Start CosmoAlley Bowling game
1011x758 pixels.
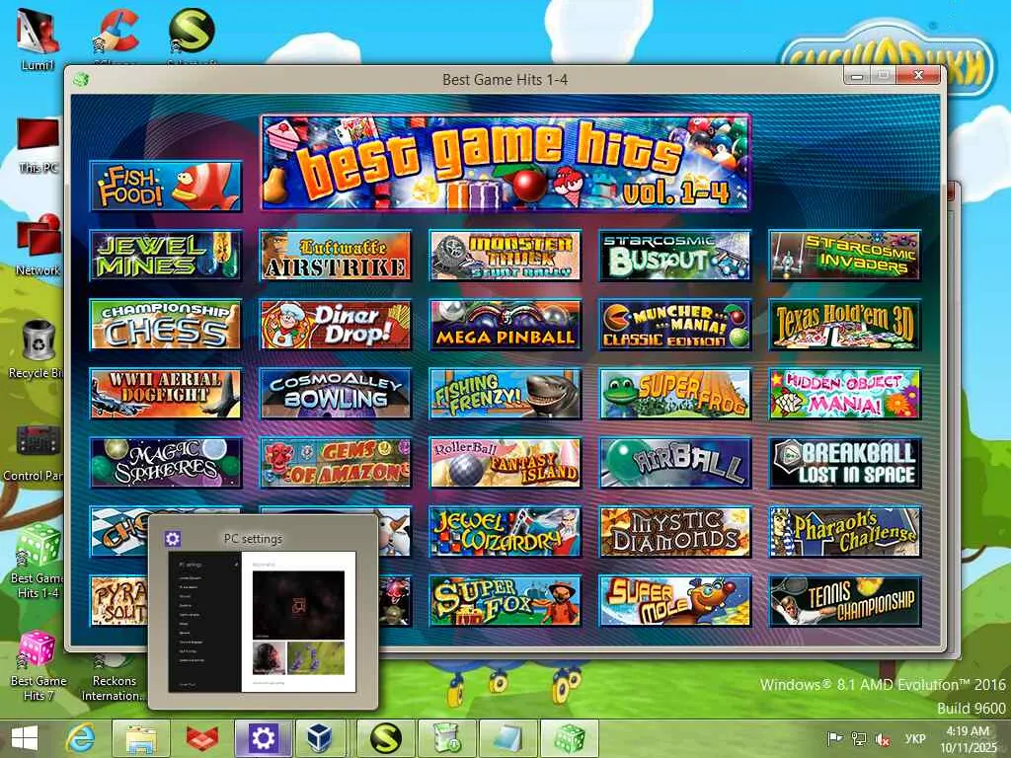(x=336, y=394)
